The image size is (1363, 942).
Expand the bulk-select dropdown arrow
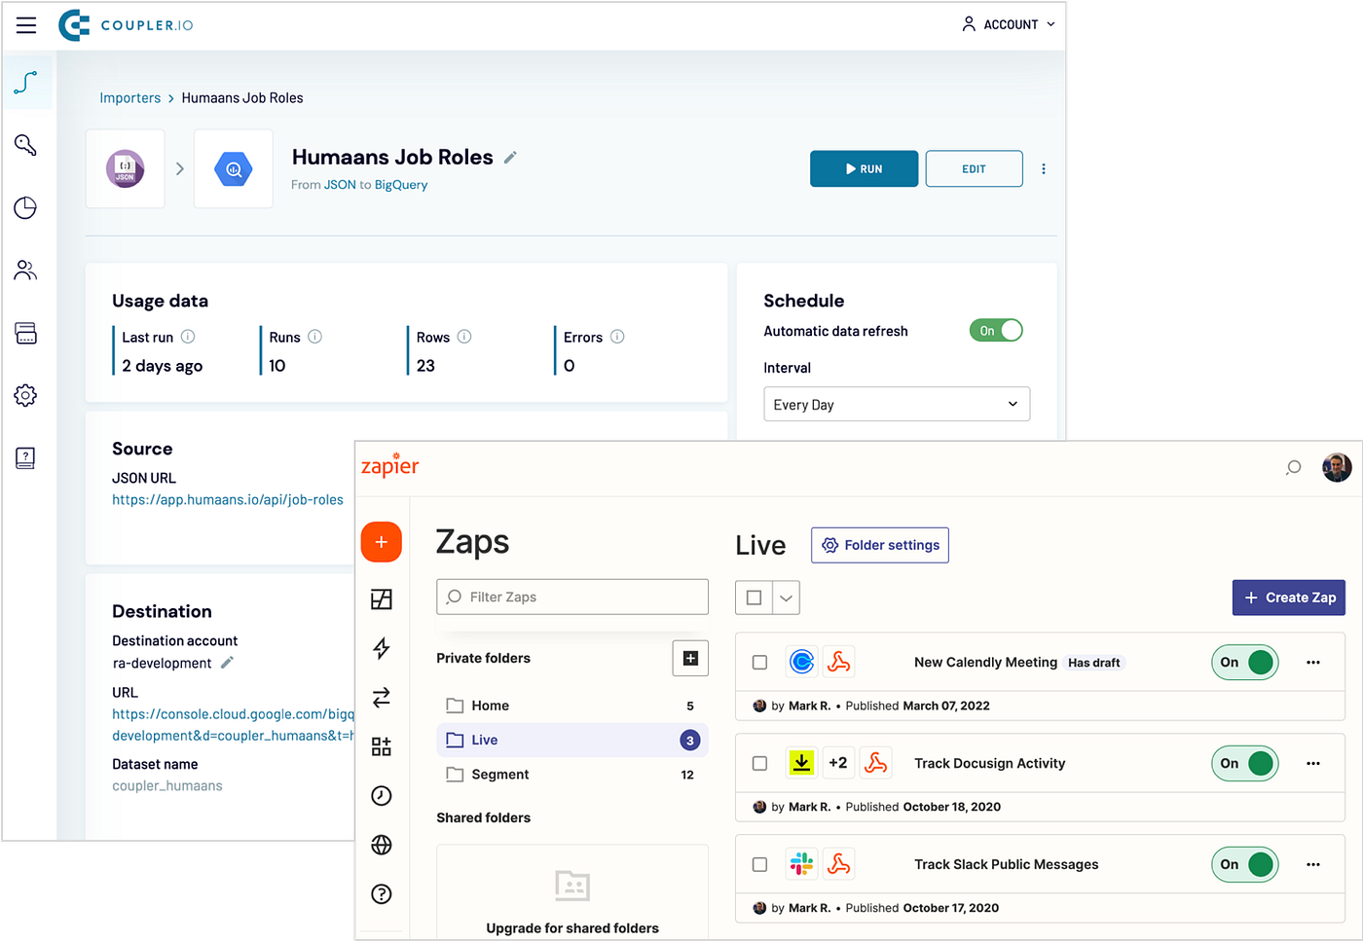coord(787,598)
